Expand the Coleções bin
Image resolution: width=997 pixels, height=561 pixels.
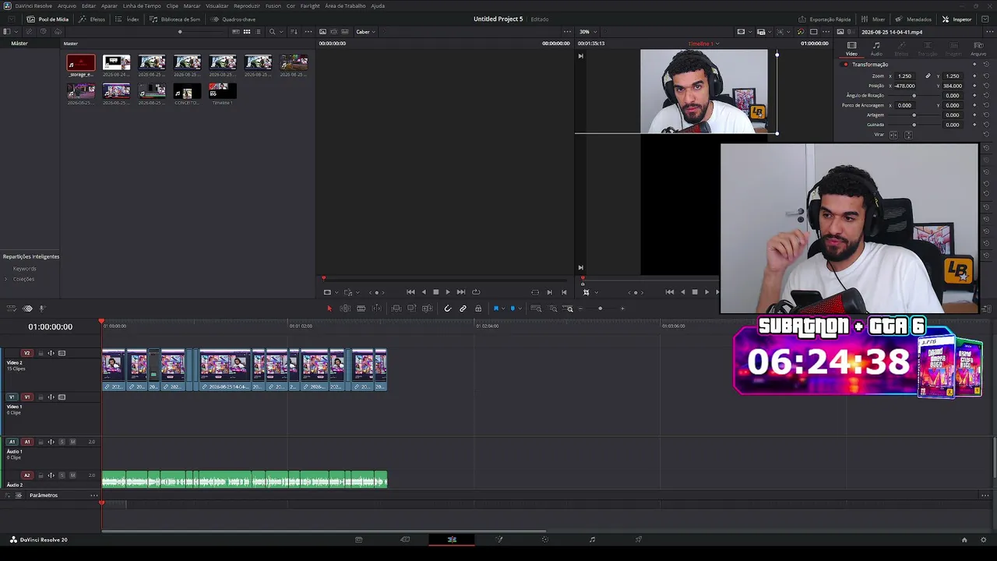(6, 279)
